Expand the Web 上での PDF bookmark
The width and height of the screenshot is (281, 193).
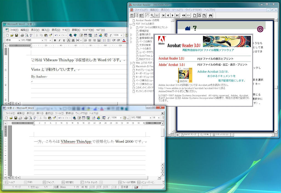coord(131,63)
